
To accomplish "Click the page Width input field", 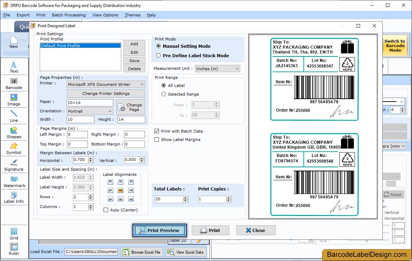I will click(x=81, y=119).
